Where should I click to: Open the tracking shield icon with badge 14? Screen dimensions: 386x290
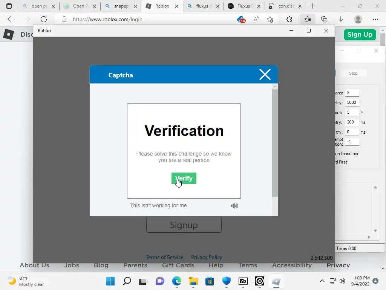point(241,19)
